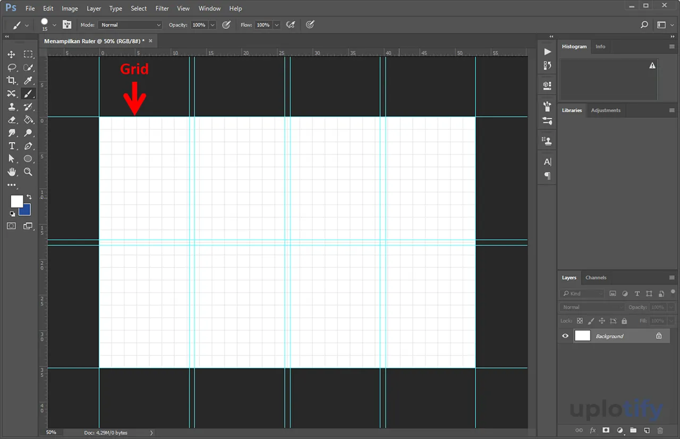Select the Path Selection arrow tool

pos(11,159)
